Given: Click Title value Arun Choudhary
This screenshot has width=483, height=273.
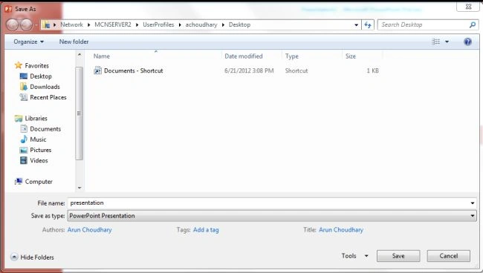Looking at the screenshot, I should (341, 230).
